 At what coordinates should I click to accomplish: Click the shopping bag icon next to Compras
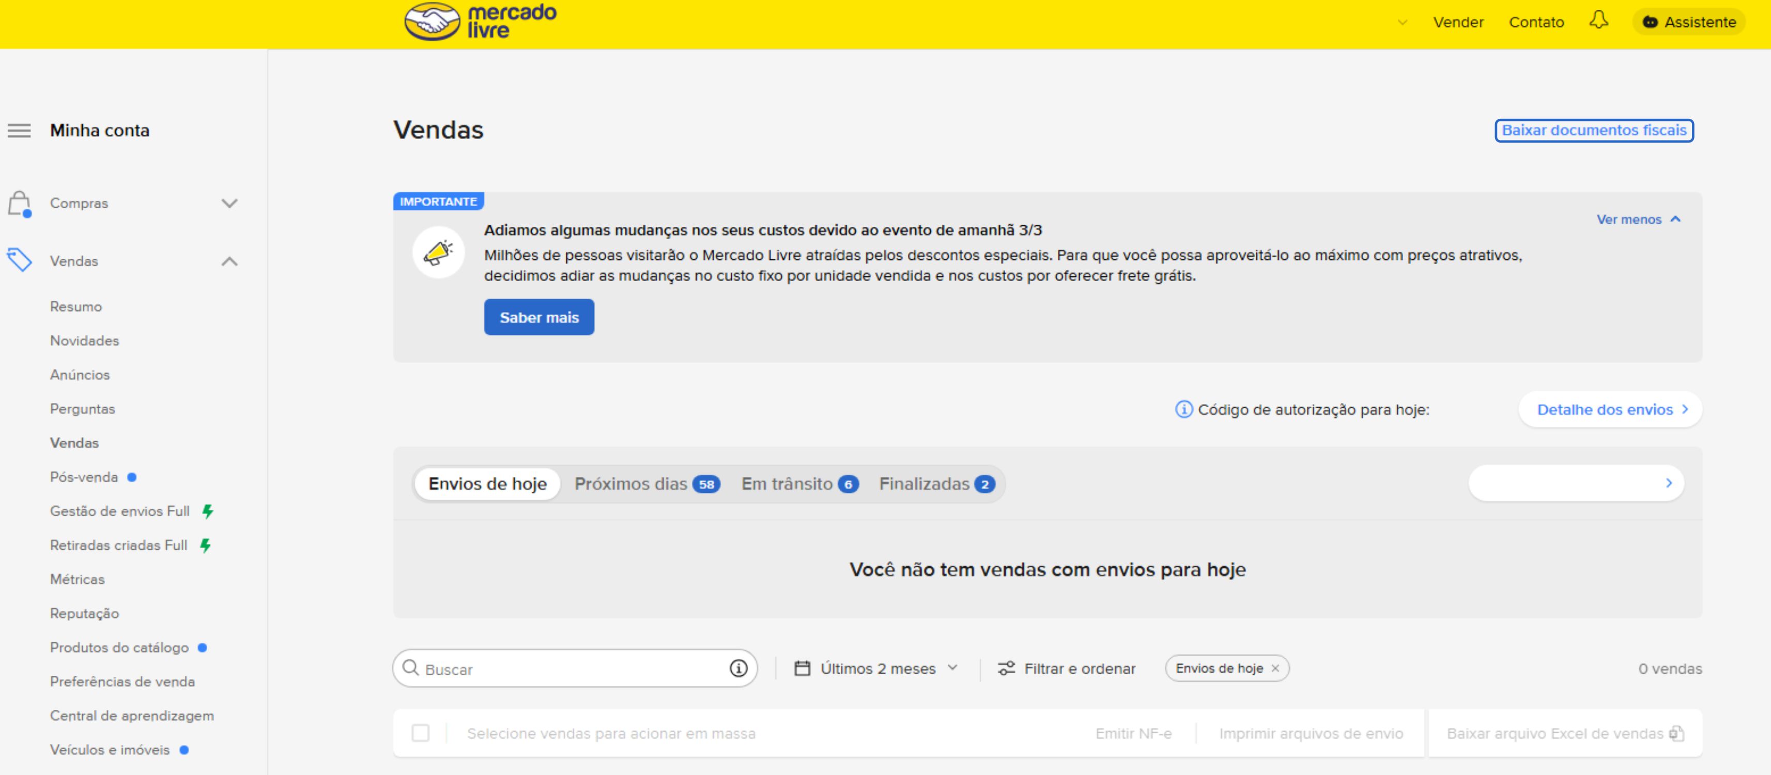pos(20,203)
